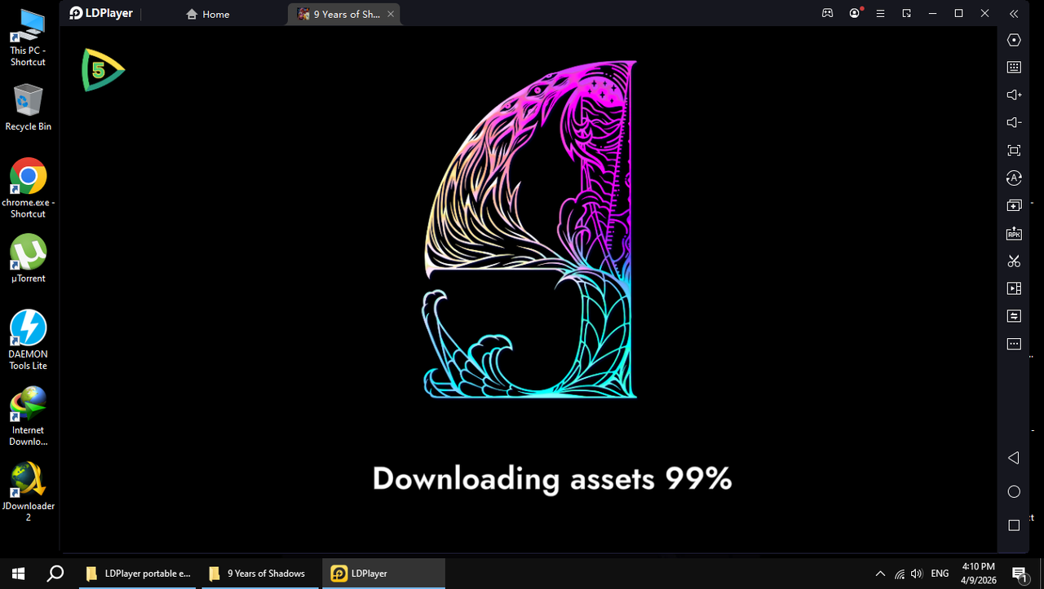This screenshot has width=1044, height=589.
Task: Select the chrome.exe shortcut icon
Action: 28,188
